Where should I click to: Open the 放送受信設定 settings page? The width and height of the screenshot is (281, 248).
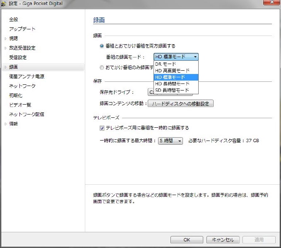[x=22, y=48]
